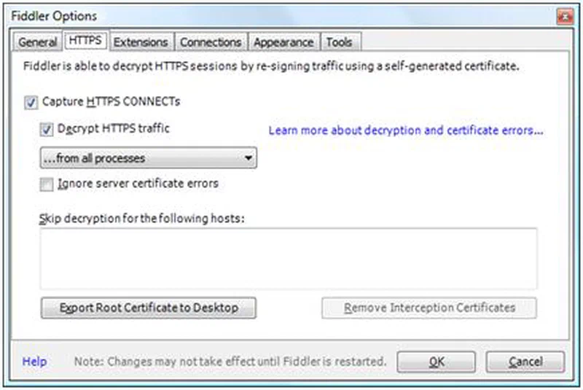
Task: Dismiss the dialog with Cancel
Action: point(525,362)
